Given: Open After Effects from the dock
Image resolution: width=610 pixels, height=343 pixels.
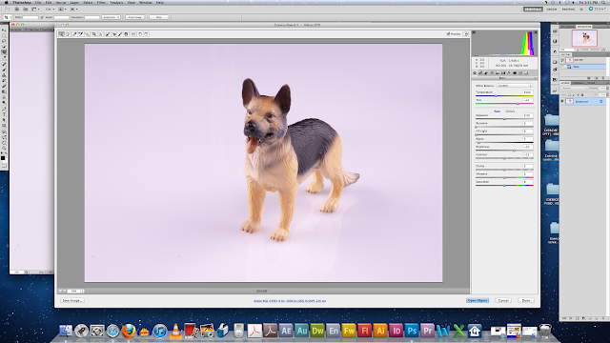Looking at the screenshot, I should [286, 331].
